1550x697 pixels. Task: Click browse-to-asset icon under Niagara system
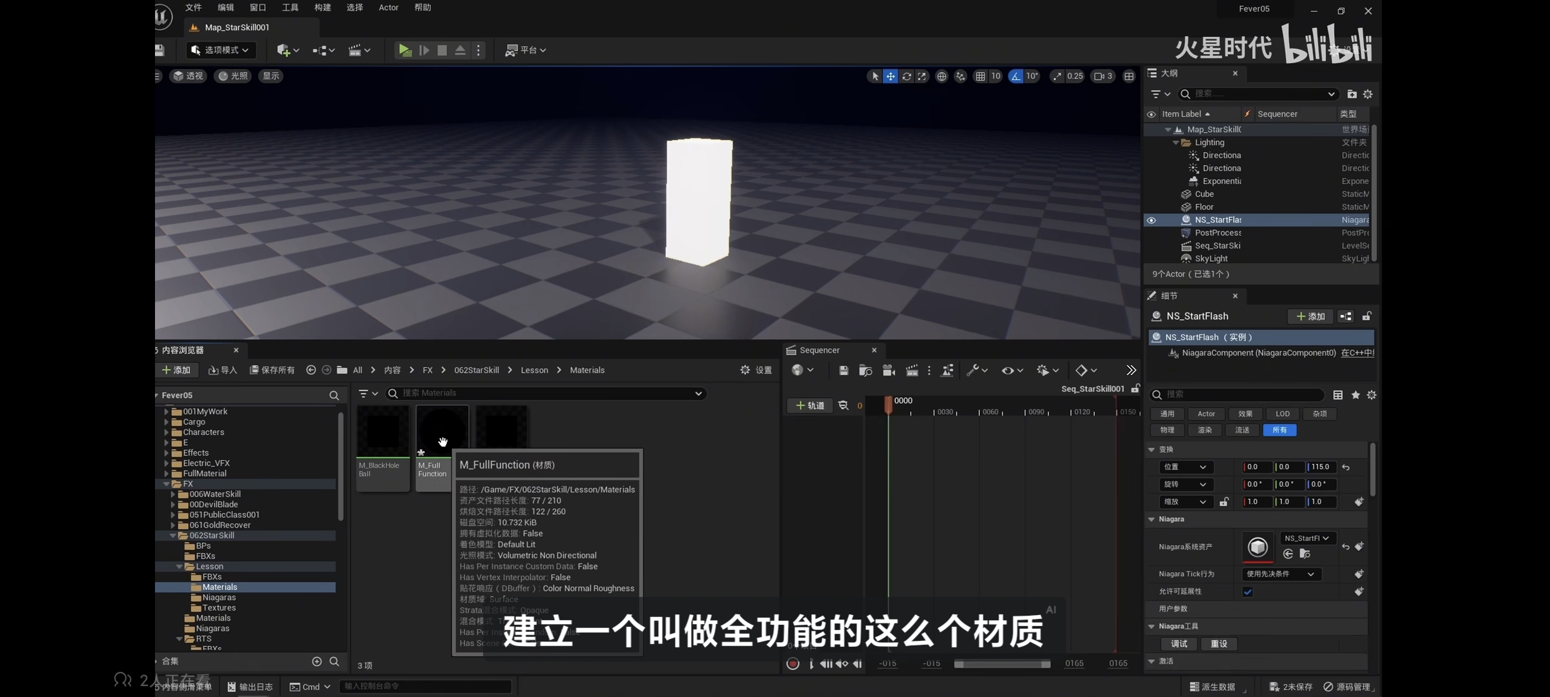coord(1305,554)
